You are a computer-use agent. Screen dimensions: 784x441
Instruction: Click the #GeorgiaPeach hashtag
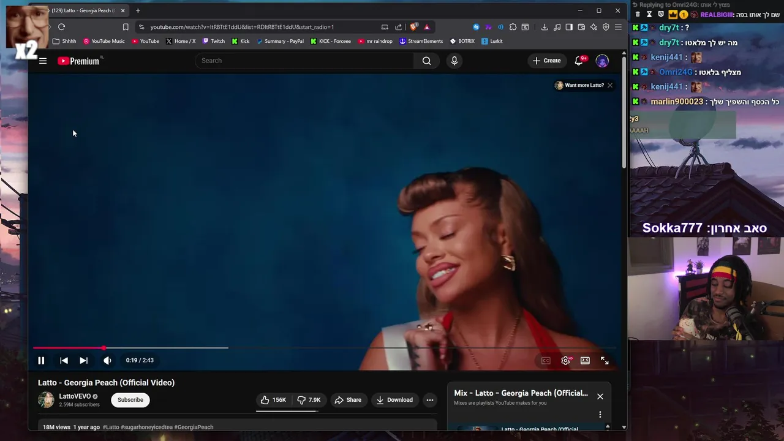pos(194,427)
